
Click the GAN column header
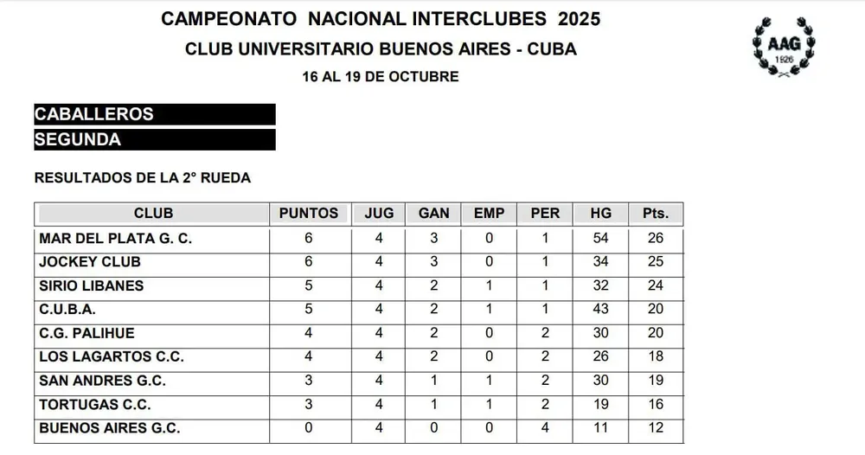click(x=433, y=214)
